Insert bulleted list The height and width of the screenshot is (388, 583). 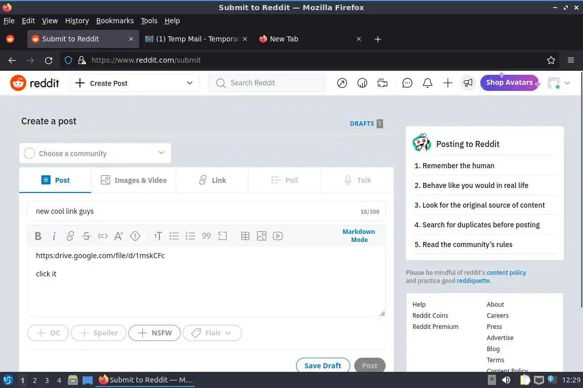coord(174,236)
